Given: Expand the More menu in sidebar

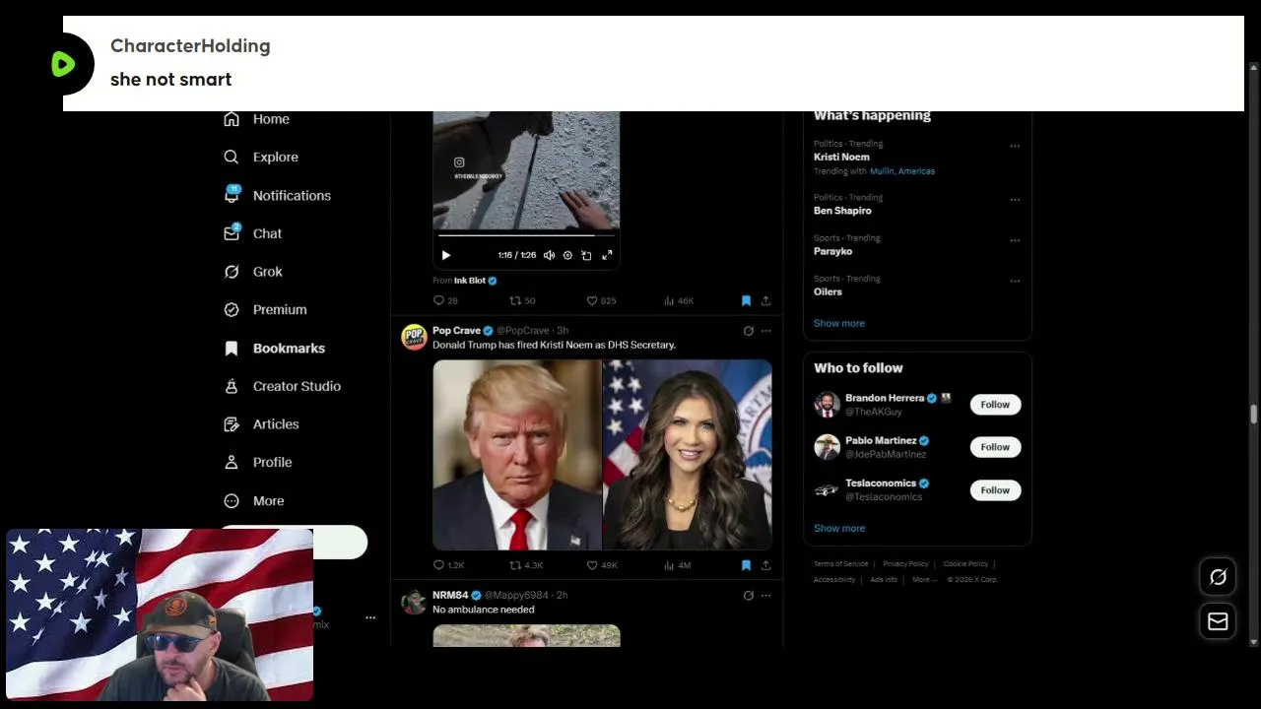Looking at the screenshot, I should 254,500.
